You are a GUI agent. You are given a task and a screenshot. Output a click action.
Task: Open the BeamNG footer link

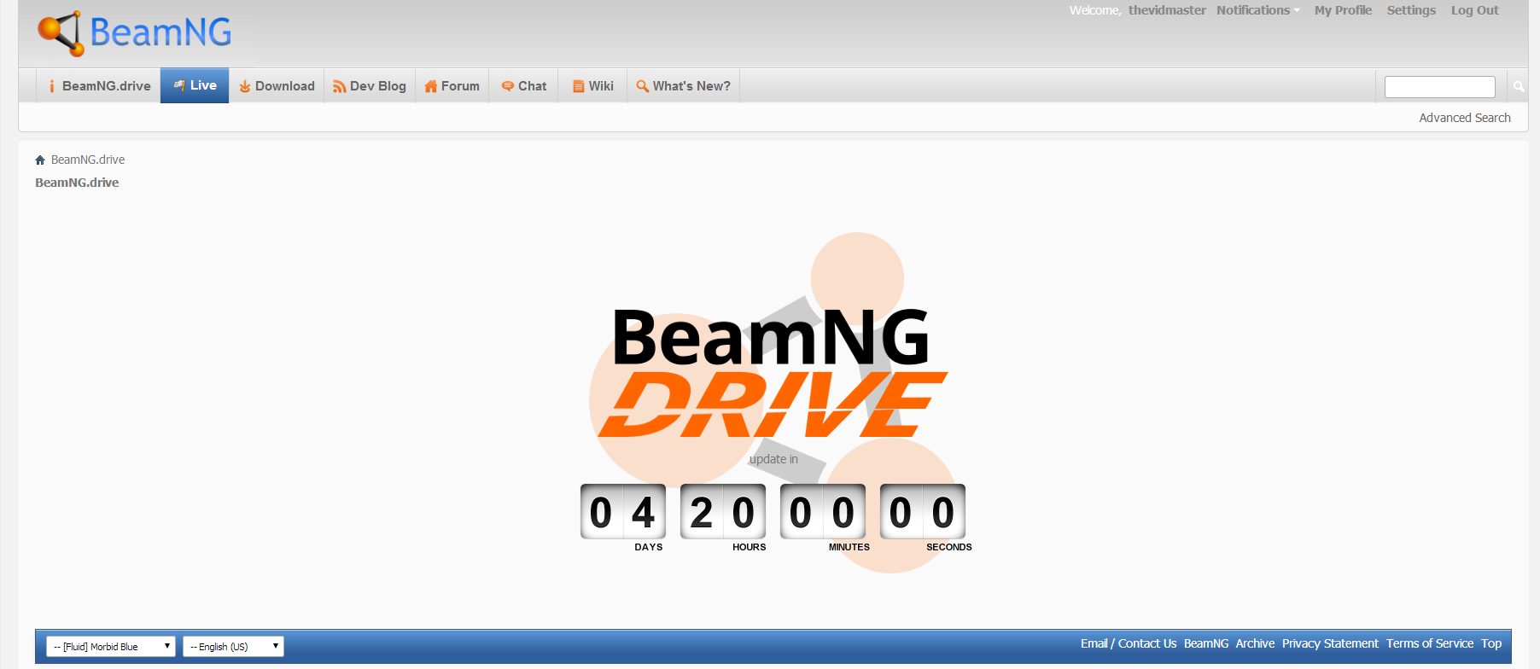(x=1206, y=643)
